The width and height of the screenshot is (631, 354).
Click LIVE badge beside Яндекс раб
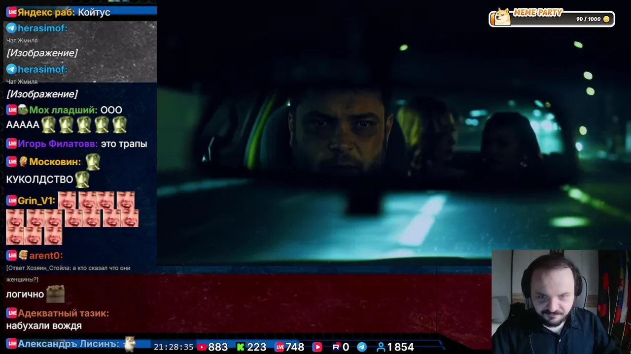coord(11,12)
